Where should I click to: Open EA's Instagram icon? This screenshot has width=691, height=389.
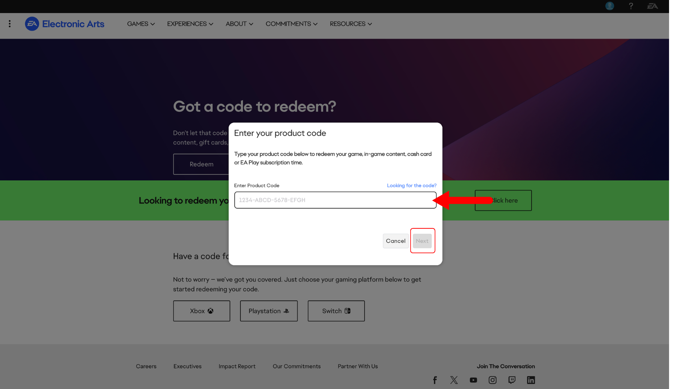coord(492,380)
